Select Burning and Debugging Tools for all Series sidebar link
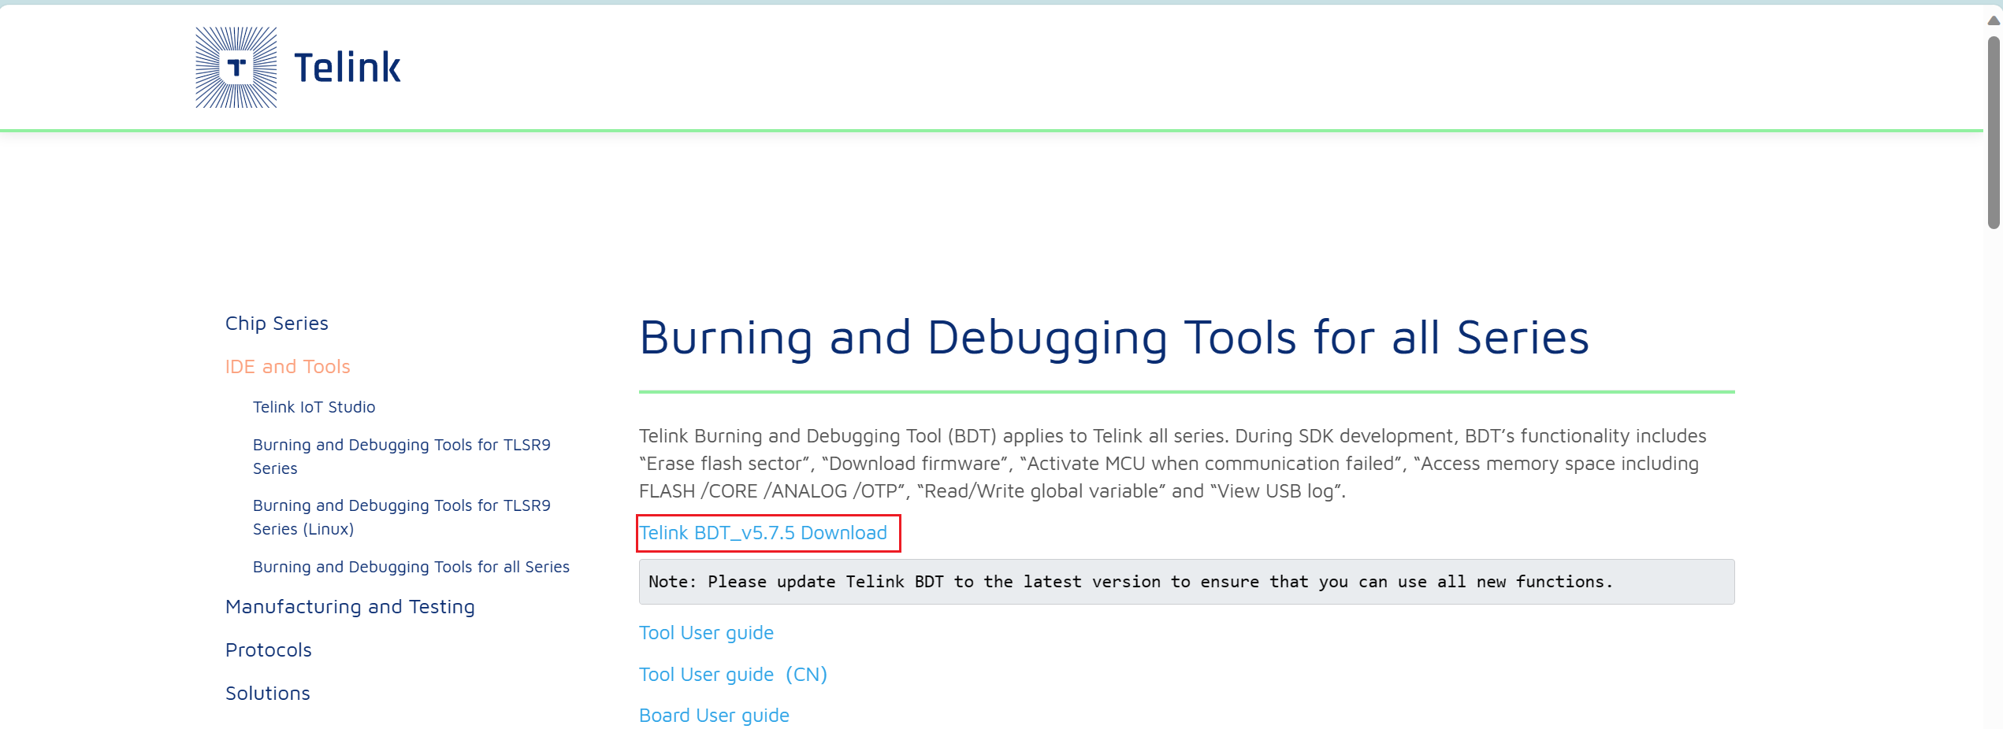This screenshot has width=2003, height=729. pos(411,567)
